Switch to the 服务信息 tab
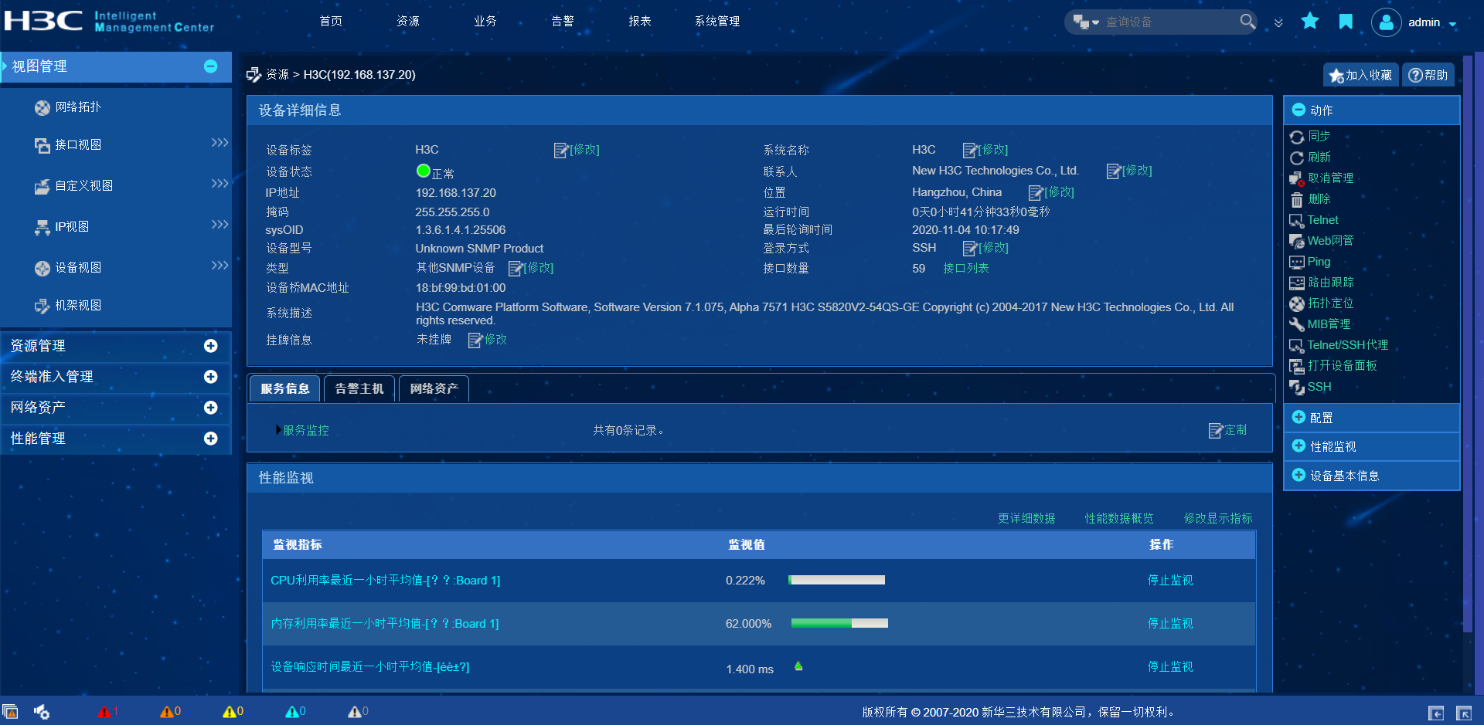The width and height of the screenshot is (1484, 725). [284, 388]
